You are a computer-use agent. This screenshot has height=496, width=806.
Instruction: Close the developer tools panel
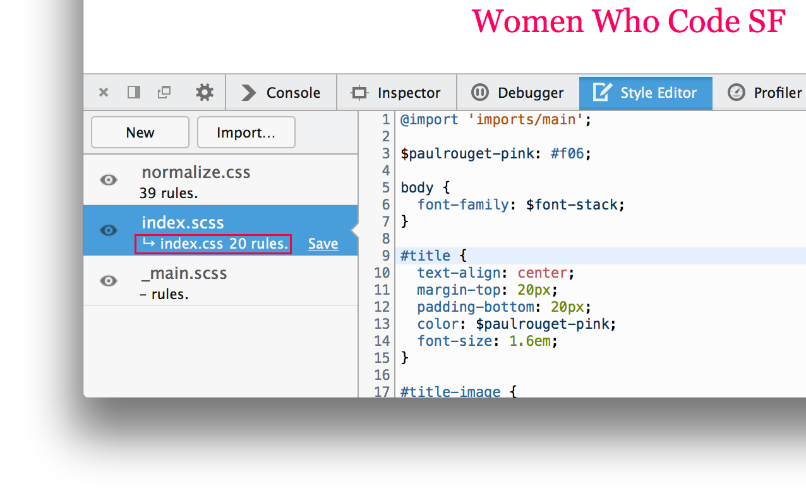[104, 93]
